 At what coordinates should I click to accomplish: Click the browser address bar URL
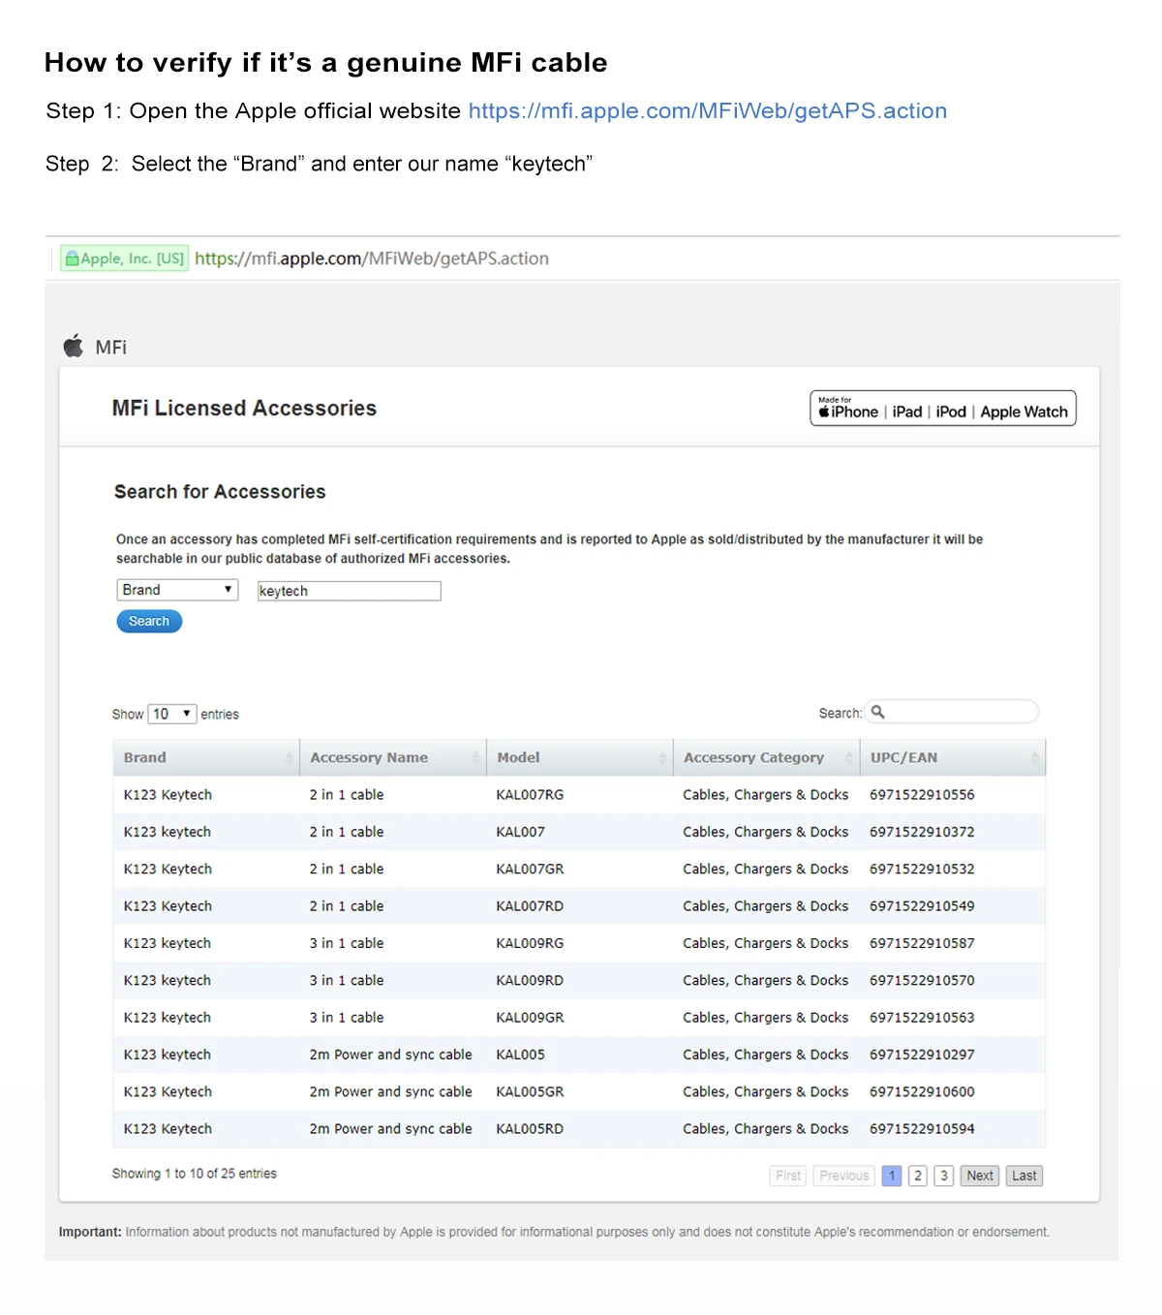372,259
